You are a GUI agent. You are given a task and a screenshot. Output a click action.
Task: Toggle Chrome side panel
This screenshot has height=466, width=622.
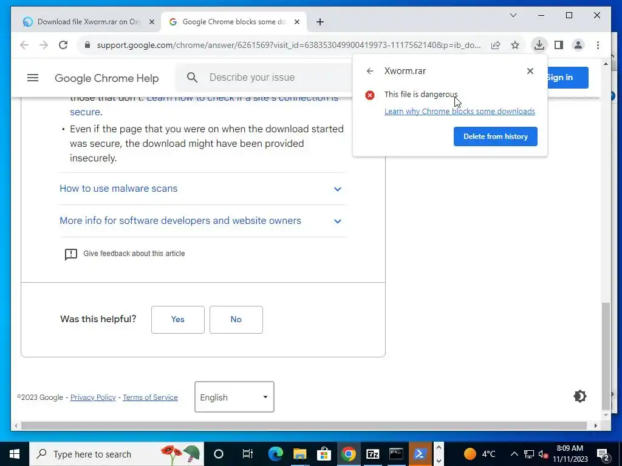point(559,45)
